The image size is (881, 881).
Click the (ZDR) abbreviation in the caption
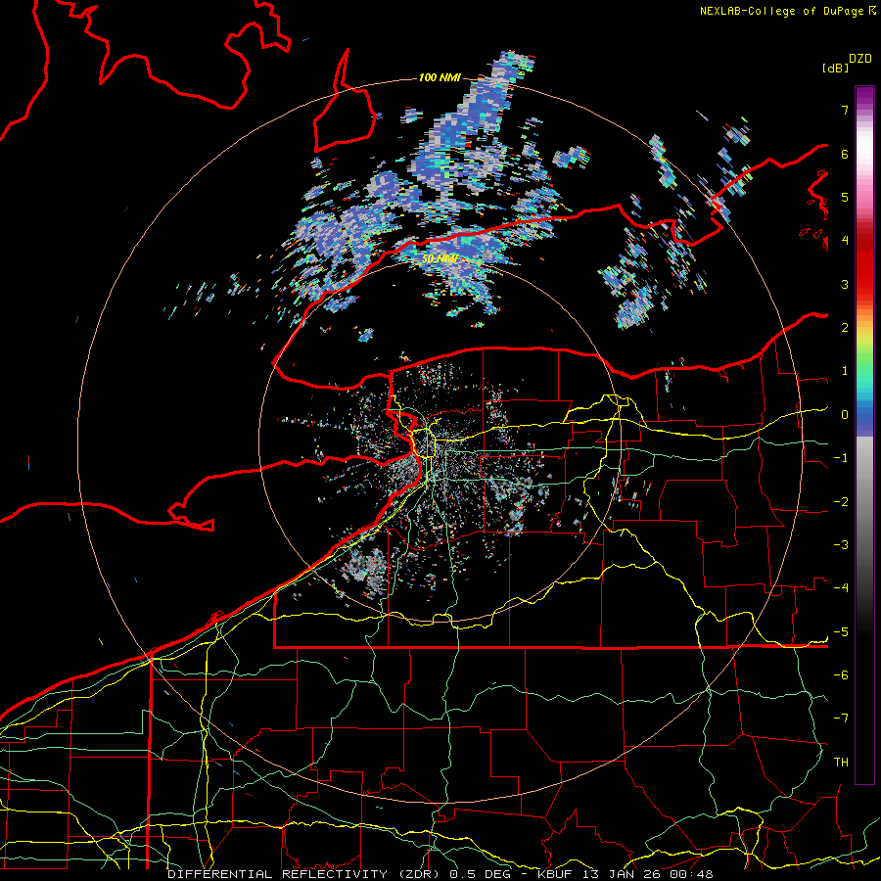pyautogui.click(x=417, y=874)
